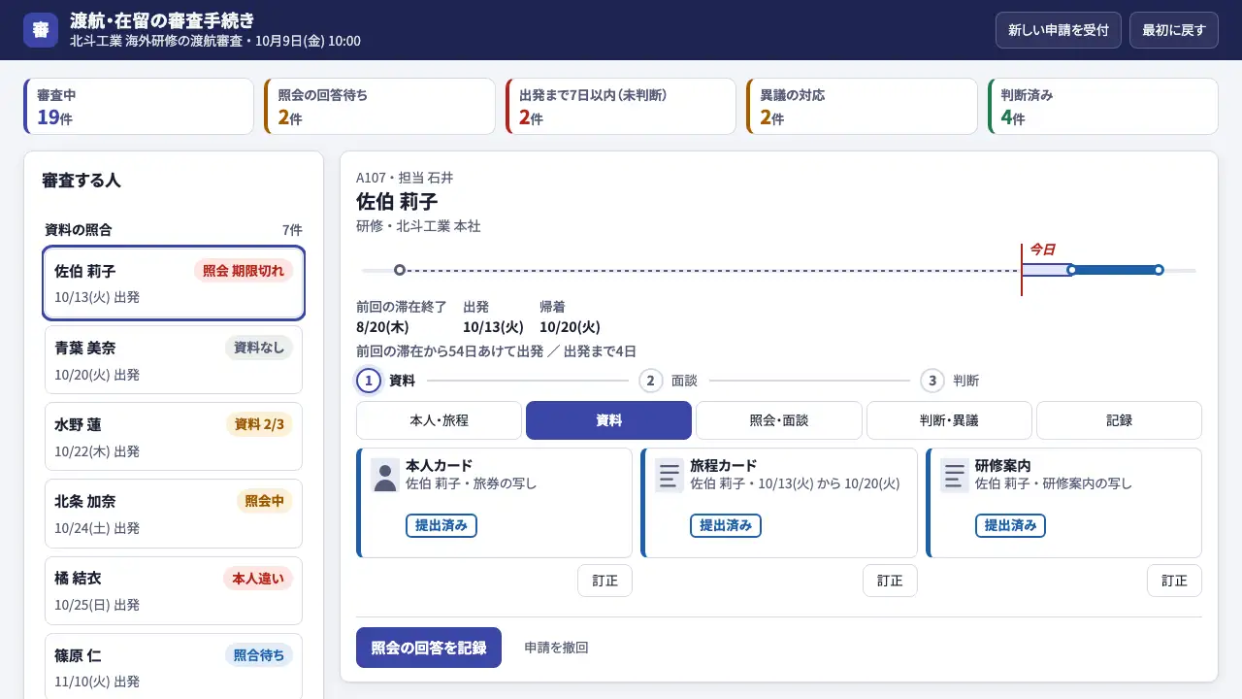
Task: Click the document icon on 研修案内
Action: click(955, 476)
